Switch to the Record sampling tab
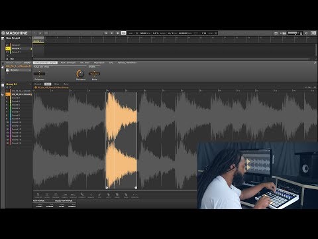318x239 pixels. (x=38, y=84)
